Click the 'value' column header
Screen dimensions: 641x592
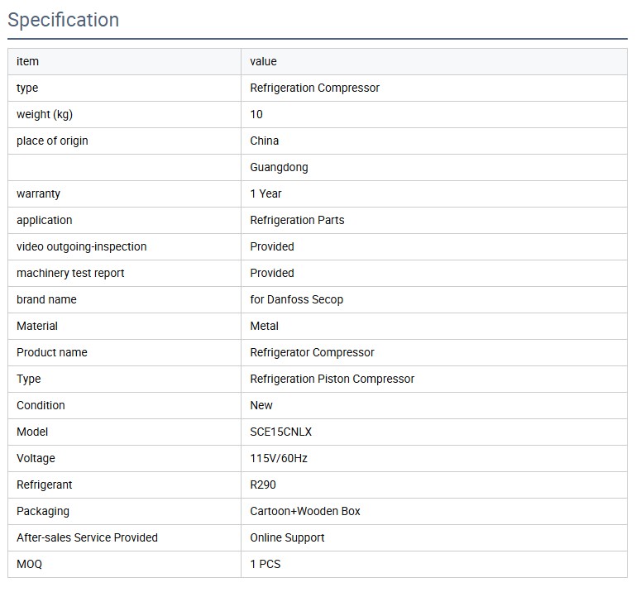[263, 61]
